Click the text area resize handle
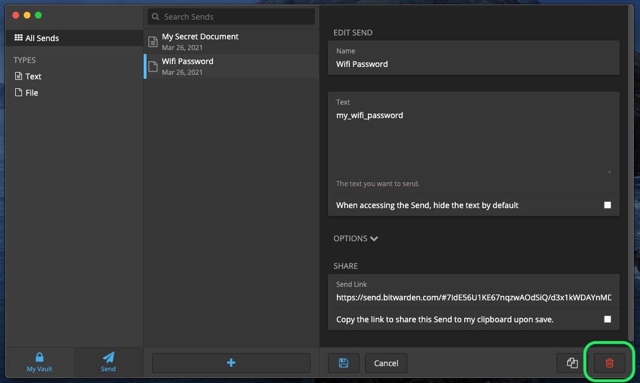 click(x=608, y=172)
